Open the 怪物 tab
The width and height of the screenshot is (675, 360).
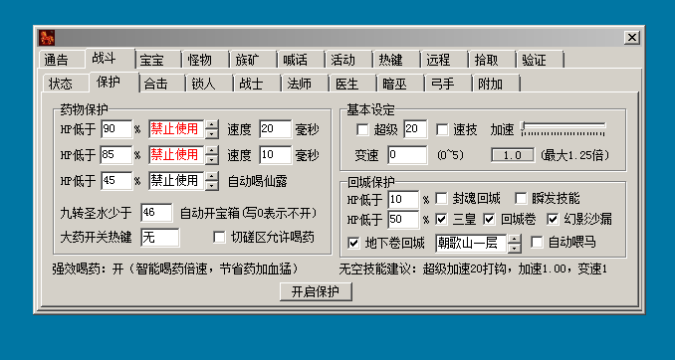(205, 60)
